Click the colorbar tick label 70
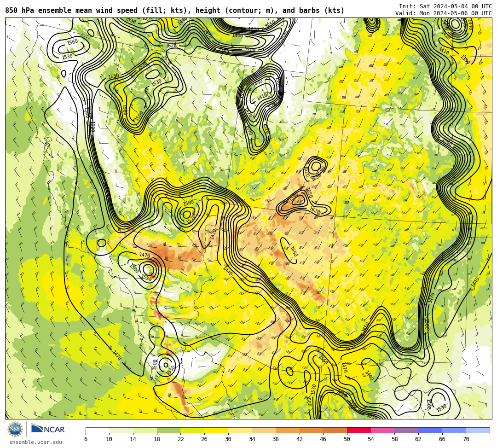This screenshot has height=448, width=497. click(x=466, y=439)
